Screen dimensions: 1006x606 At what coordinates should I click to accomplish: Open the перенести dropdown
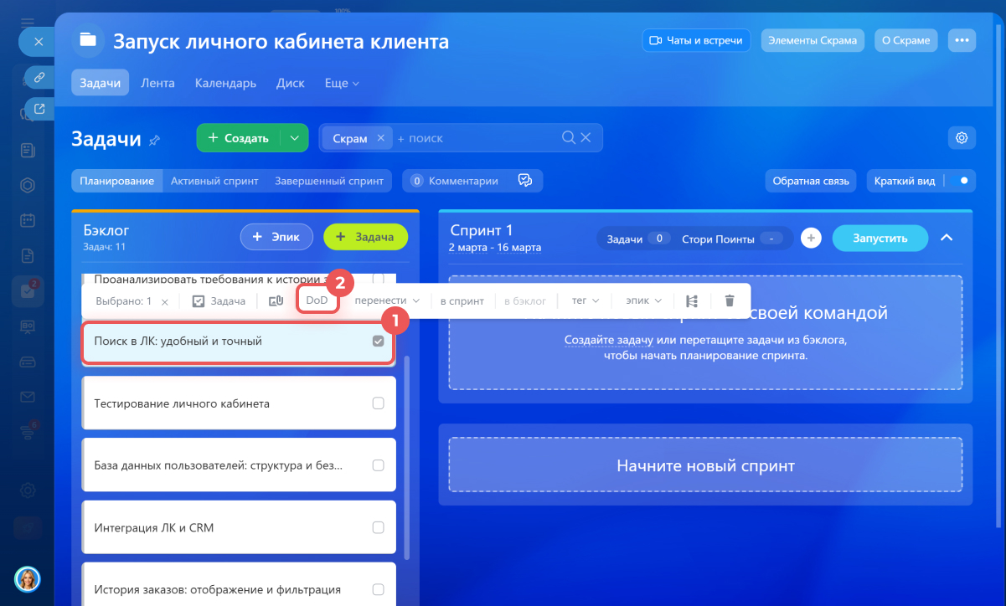click(387, 300)
